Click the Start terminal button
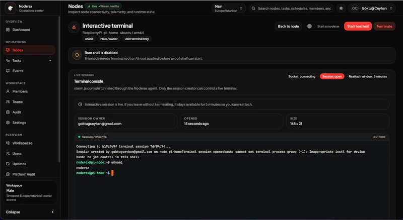The width and height of the screenshot is (403, 220). point(358,26)
